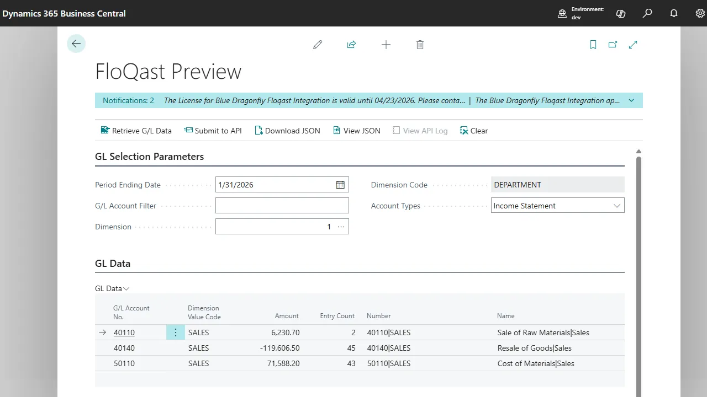This screenshot has height=397, width=707.
Task: Click View API Log action
Action: pos(420,131)
